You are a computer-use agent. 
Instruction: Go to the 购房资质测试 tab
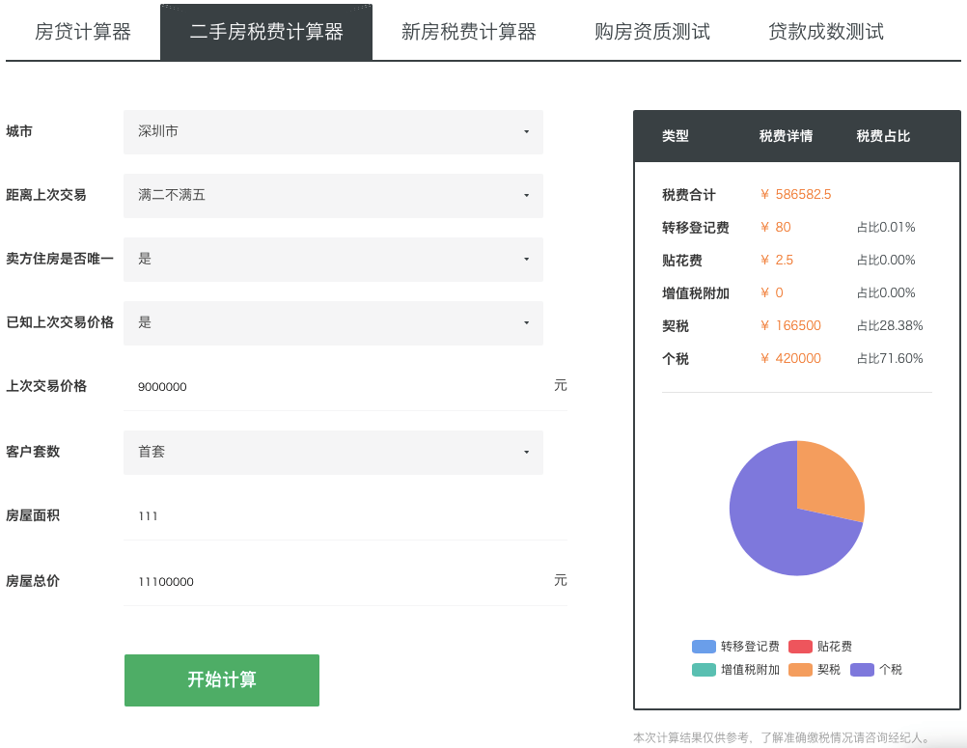point(652,32)
